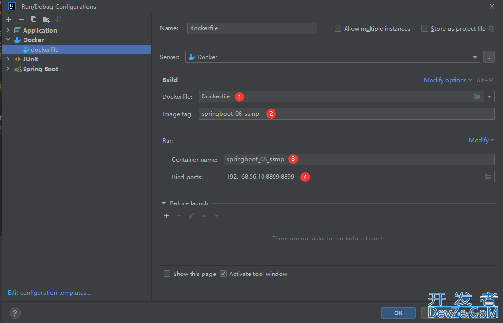Remove selected configuration with minus icon

[x=21, y=19]
